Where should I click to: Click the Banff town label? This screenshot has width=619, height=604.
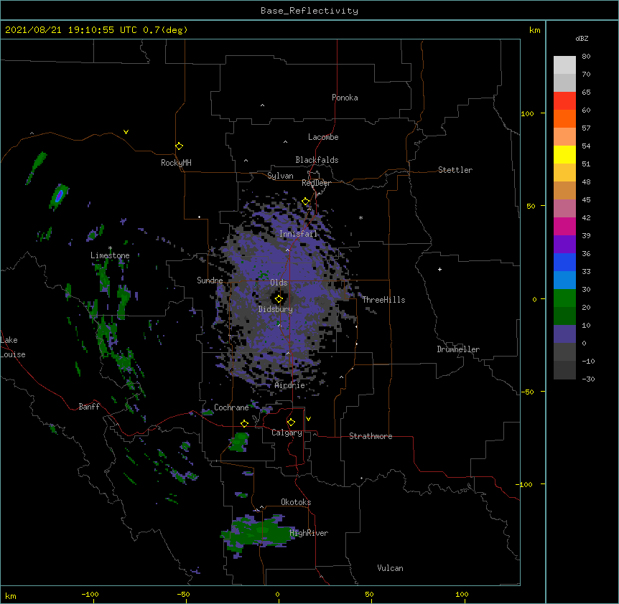point(89,407)
